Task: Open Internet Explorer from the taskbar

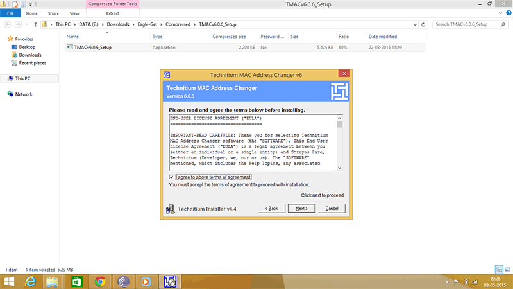Action: click(29, 281)
